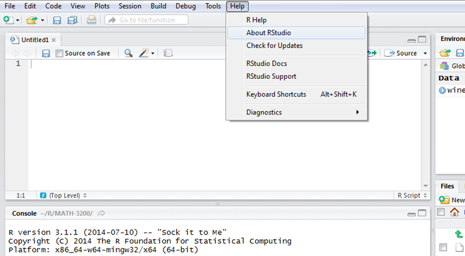
Task: Close the Untitled1 tab
Action: click(54, 40)
